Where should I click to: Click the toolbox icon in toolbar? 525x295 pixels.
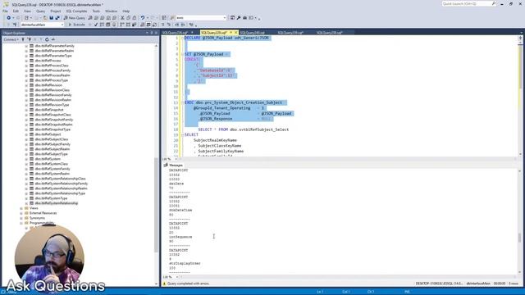(244, 18)
